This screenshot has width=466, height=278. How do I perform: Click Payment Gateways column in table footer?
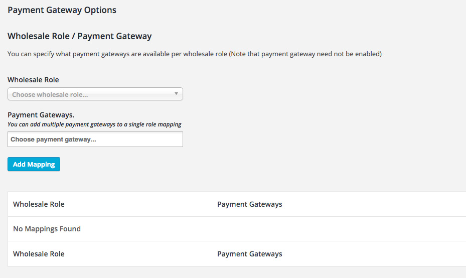click(249, 254)
